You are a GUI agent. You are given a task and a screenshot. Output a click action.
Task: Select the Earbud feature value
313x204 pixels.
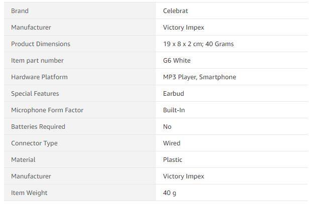click(x=174, y=93)
